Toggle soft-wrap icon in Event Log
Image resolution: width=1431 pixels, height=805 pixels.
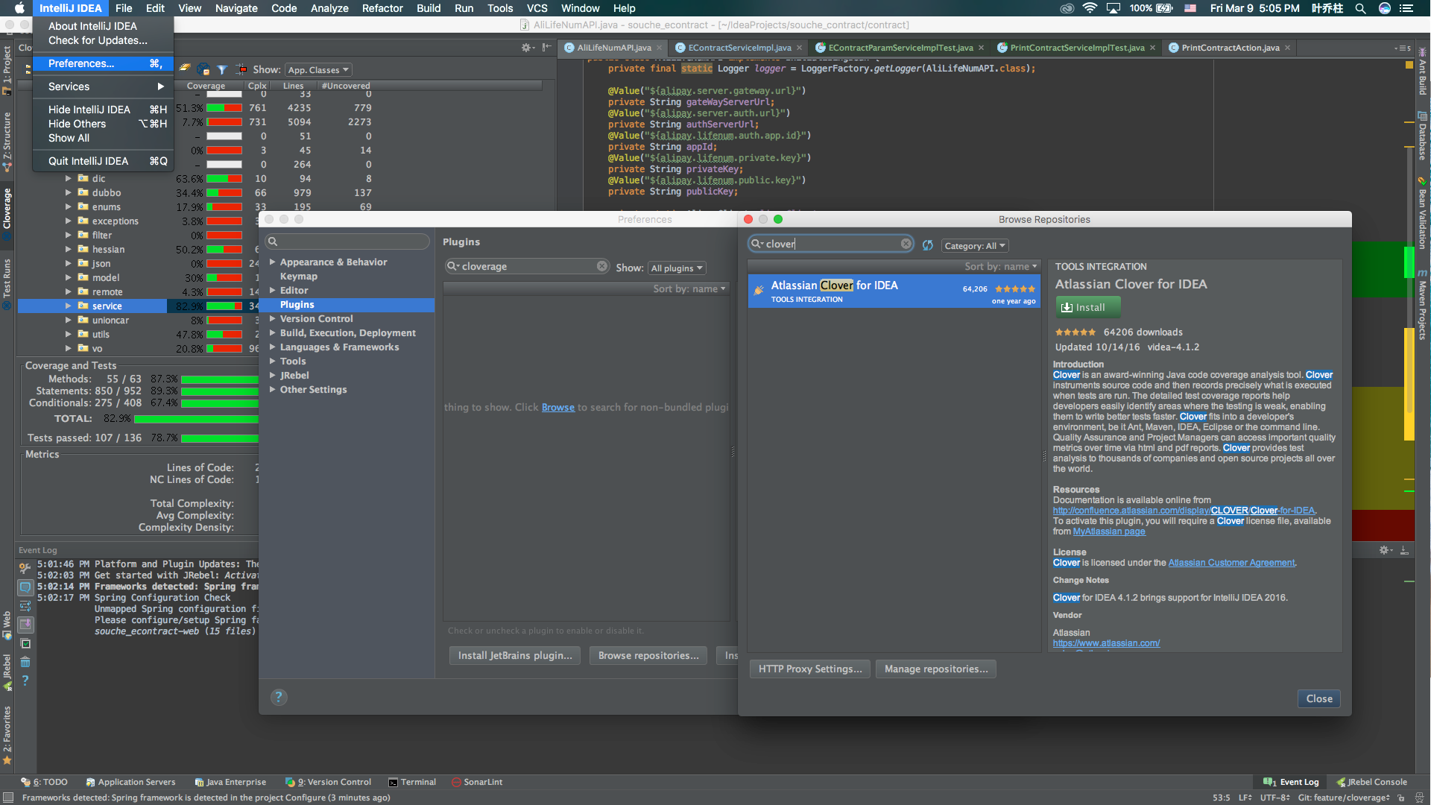click(25, 605)
